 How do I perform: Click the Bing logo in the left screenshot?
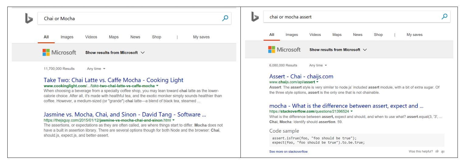[x=29, y=18]
